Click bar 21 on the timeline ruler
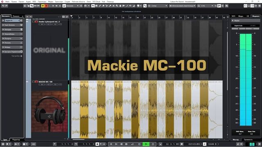This screenshot has width=262, height=147. click(145, 18)
